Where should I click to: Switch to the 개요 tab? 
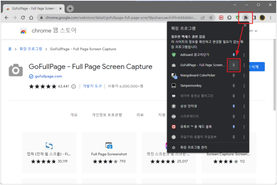pyautogui.click(x=74, y=115)
